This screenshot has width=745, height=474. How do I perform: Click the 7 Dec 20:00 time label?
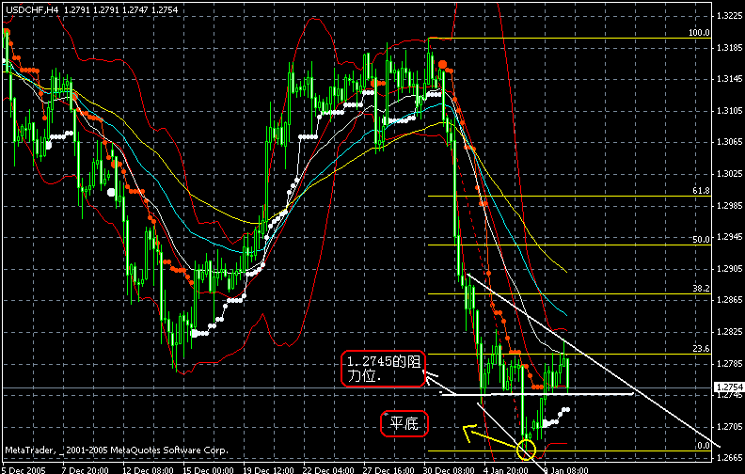[86, 470]
